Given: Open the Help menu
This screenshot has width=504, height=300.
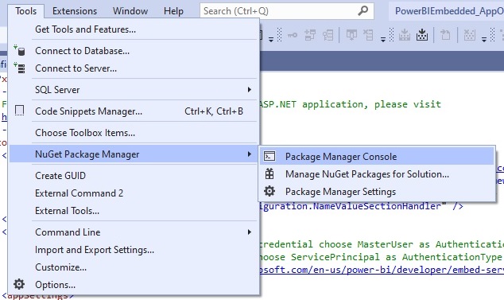Looking at the screenshot, I should pyautogui.click(x=173, y=11).
